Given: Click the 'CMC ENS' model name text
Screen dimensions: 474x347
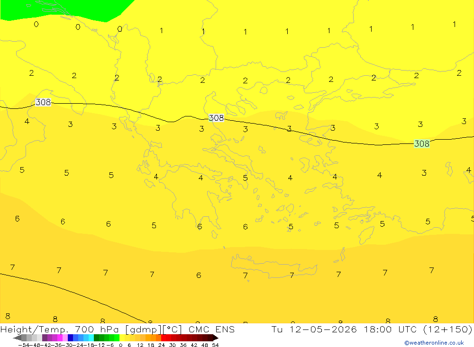Looking at the screenshot, I should [x=211, y=329].
